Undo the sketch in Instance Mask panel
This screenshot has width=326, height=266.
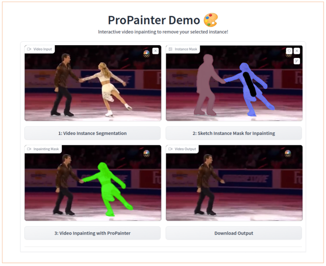[289, 51]
